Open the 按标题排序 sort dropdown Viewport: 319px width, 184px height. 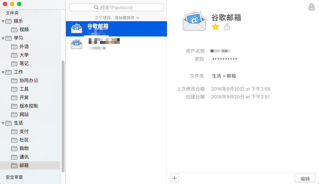127,18
